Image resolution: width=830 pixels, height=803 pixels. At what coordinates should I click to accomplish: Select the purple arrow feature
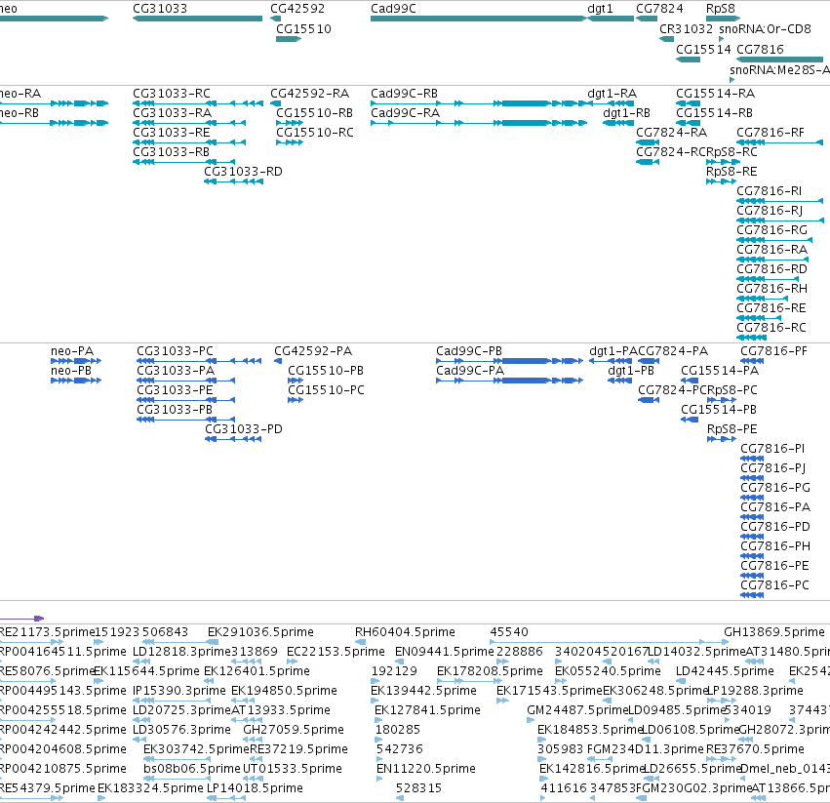(x=21, y=619)
